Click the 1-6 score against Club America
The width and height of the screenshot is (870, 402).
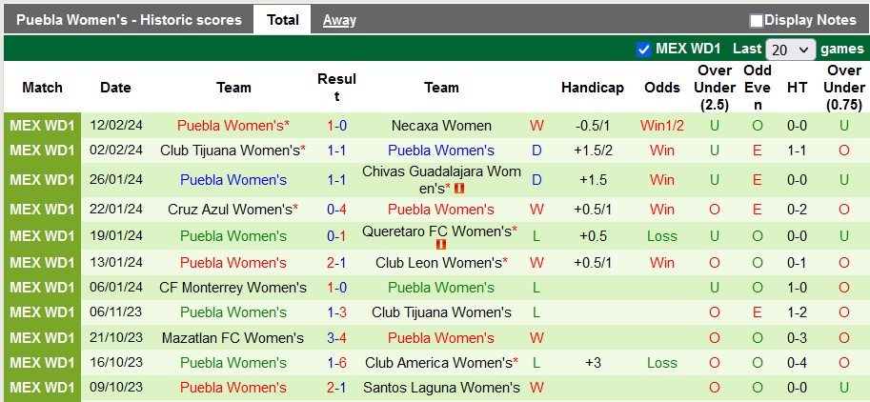pyautogui.click(x=336, y=363)
